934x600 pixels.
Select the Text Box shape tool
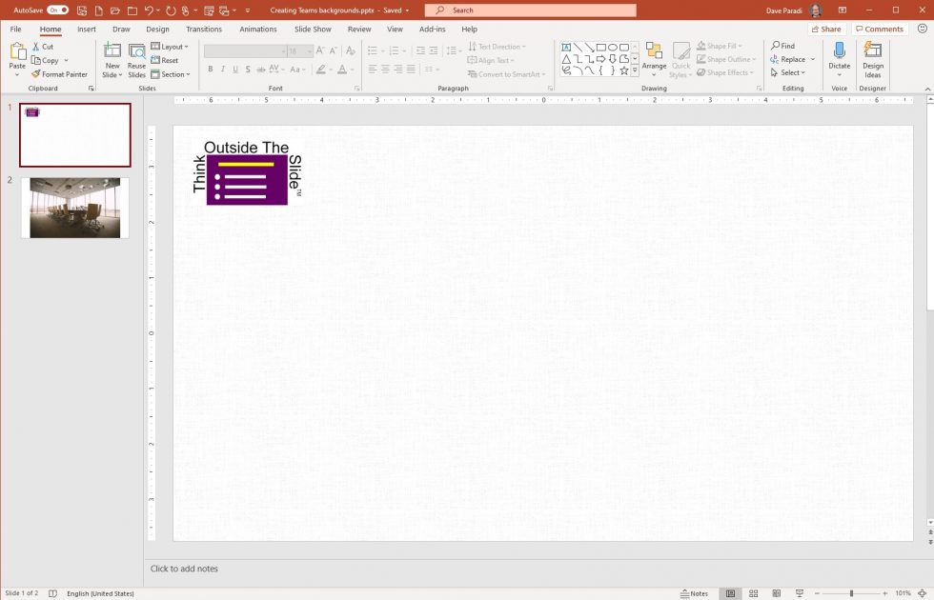[566, 47]
